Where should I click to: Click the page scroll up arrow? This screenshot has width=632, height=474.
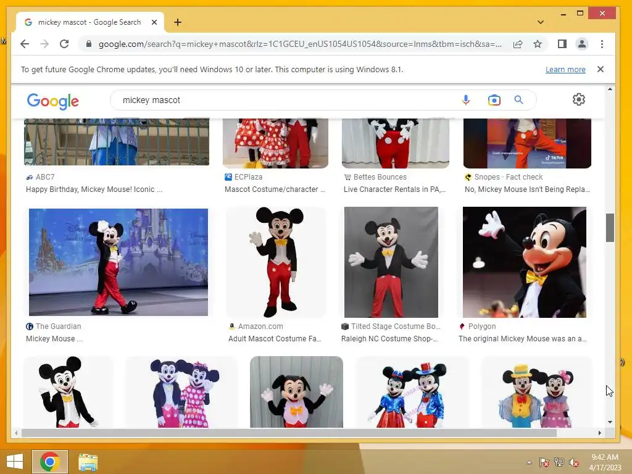point(610,89)
